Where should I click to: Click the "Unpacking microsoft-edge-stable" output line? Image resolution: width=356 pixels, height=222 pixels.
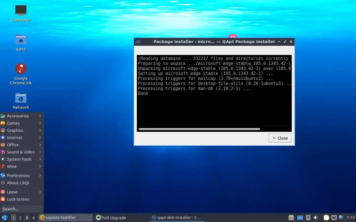tap(214, 69)
